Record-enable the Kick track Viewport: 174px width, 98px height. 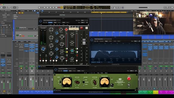[x=23, y=36]
